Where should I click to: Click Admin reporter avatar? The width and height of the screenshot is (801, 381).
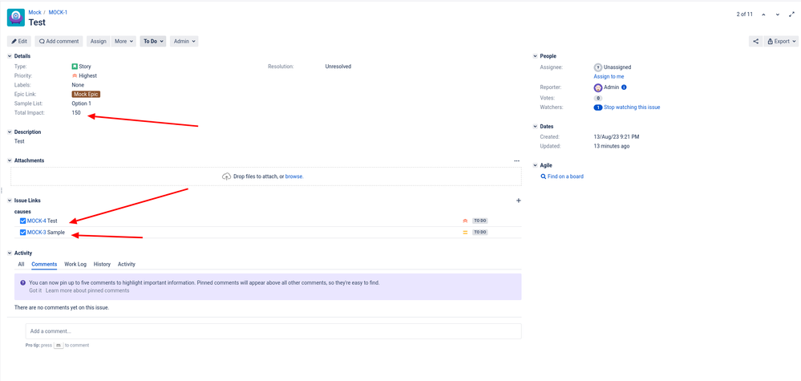(597, 87)
